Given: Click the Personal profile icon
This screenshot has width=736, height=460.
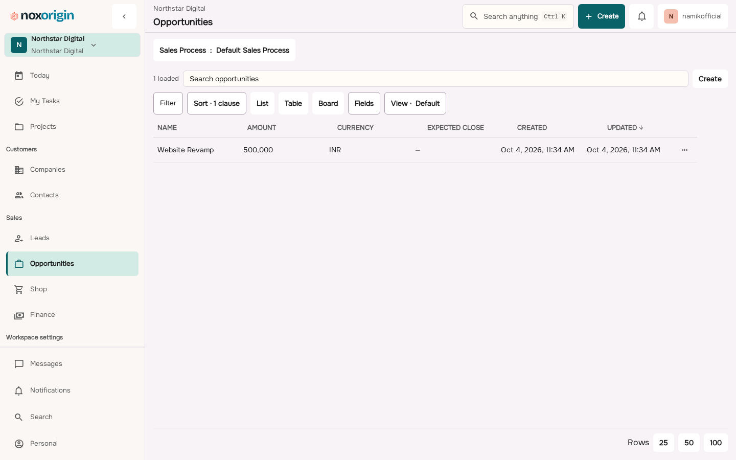Looking at the screenshot, I should (x=19, y=444).
